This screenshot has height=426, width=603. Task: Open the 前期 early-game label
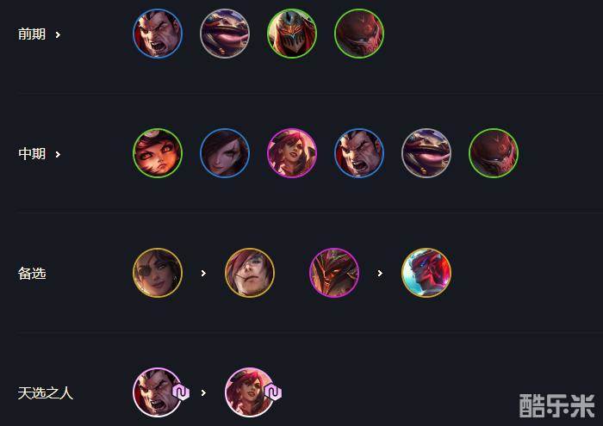(32, 34)
